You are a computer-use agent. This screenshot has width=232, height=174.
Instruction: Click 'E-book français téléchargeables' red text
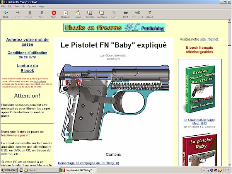tap(200, 50)
